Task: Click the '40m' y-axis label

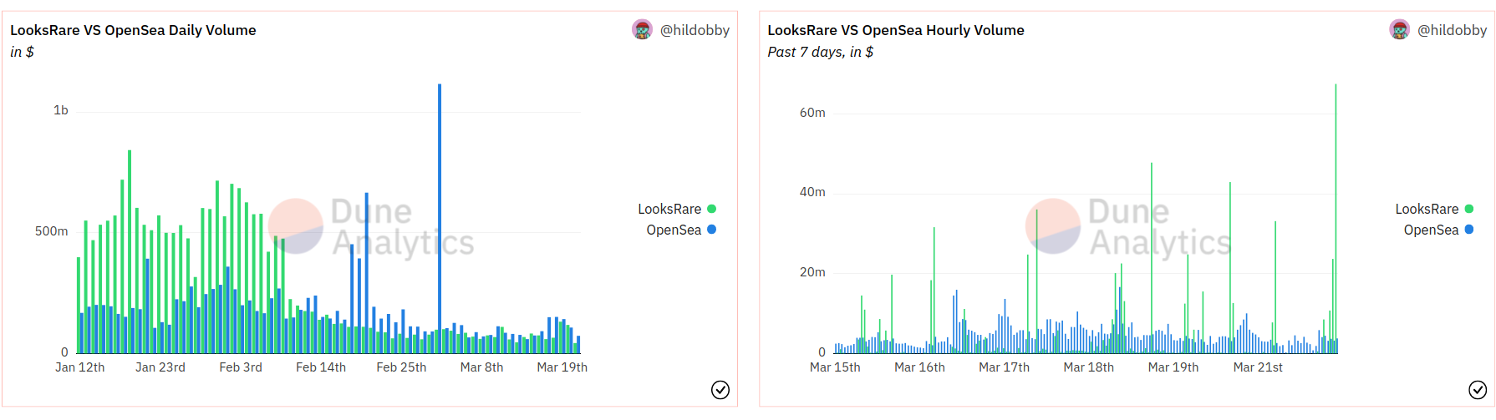Action: tap(812, 192)
